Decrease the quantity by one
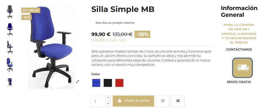The image size is (260, 109). click(x=108, y=104)
